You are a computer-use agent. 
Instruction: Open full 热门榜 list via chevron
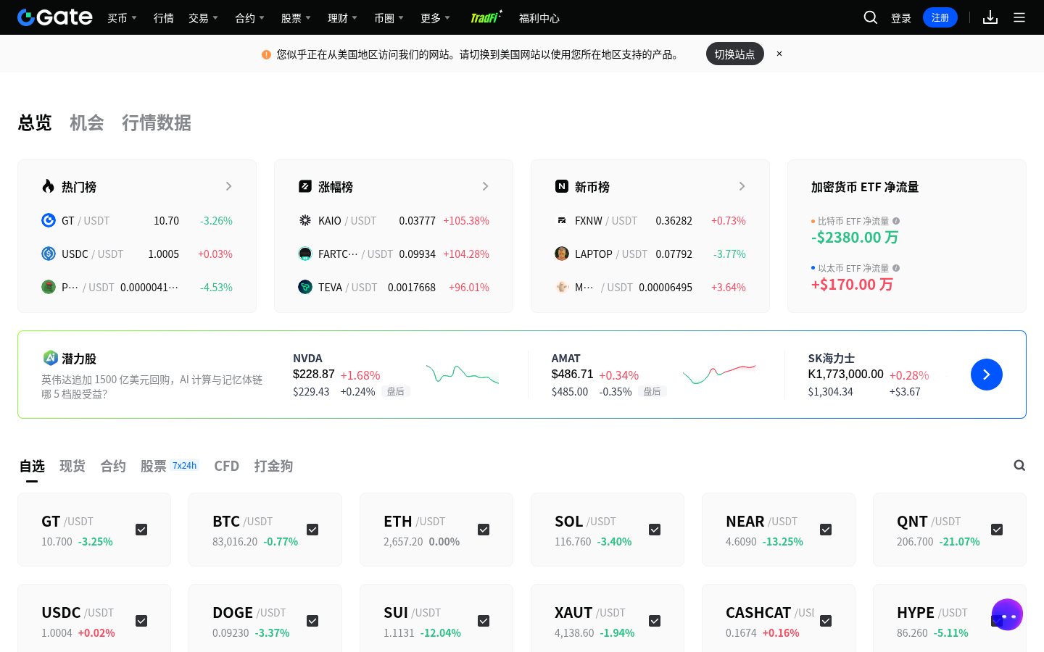pos(228,186)
